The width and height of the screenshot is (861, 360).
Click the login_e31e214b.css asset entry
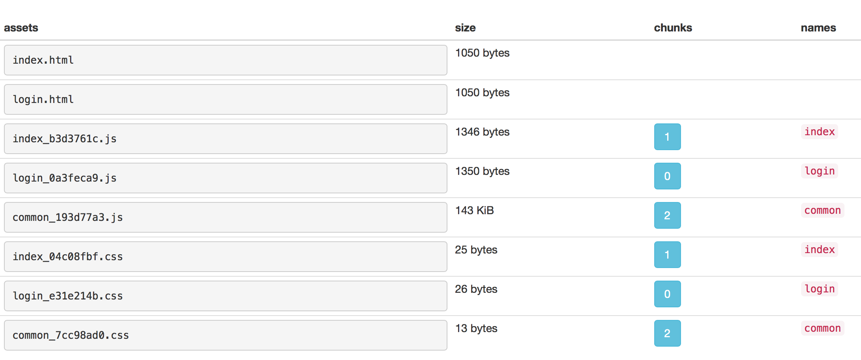[x=225, y=296]
